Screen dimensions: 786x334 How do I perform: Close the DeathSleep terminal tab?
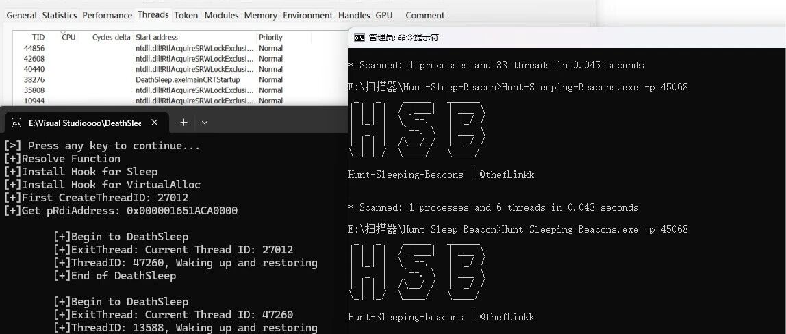(x=155, y=123)
